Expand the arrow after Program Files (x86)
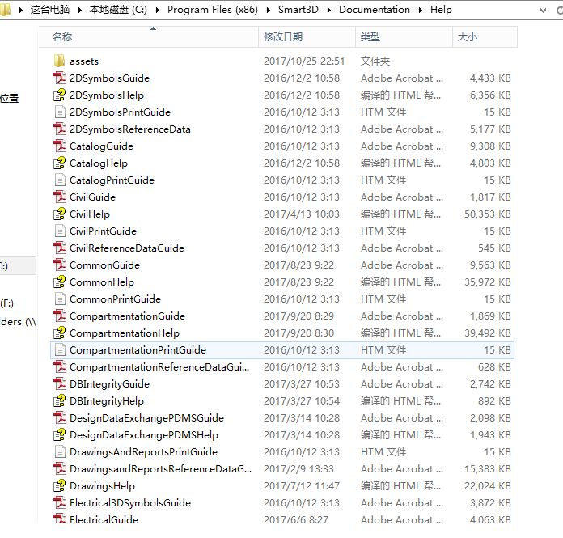The height and width of the screenshot is (538, 563). (269, 10)
